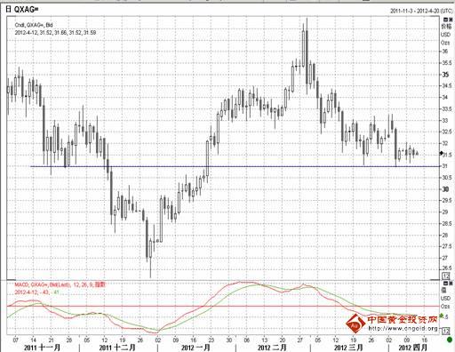This screenshot has height=352, width=455.
Task: Click the green status dot indicator
Action: (x=450, y=340)
